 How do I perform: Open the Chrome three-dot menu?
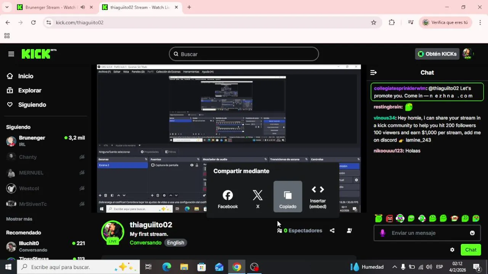coord(480,22)
